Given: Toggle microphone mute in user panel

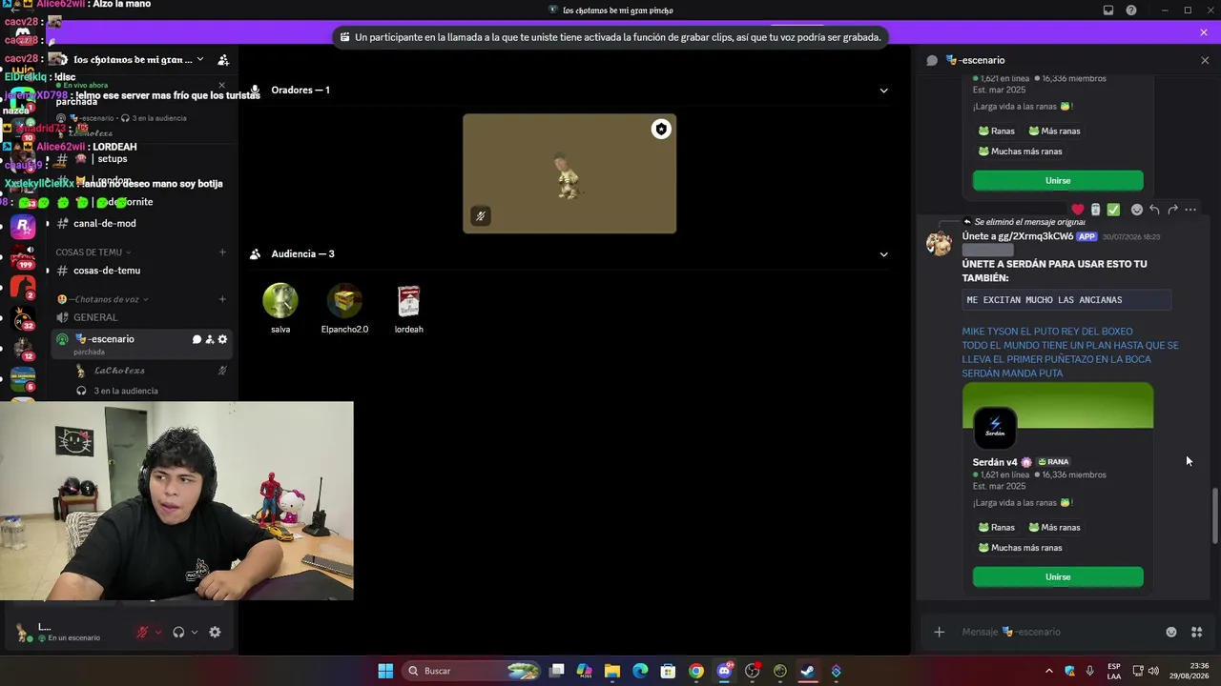Looking at the screenshot, I should (143, 632).
